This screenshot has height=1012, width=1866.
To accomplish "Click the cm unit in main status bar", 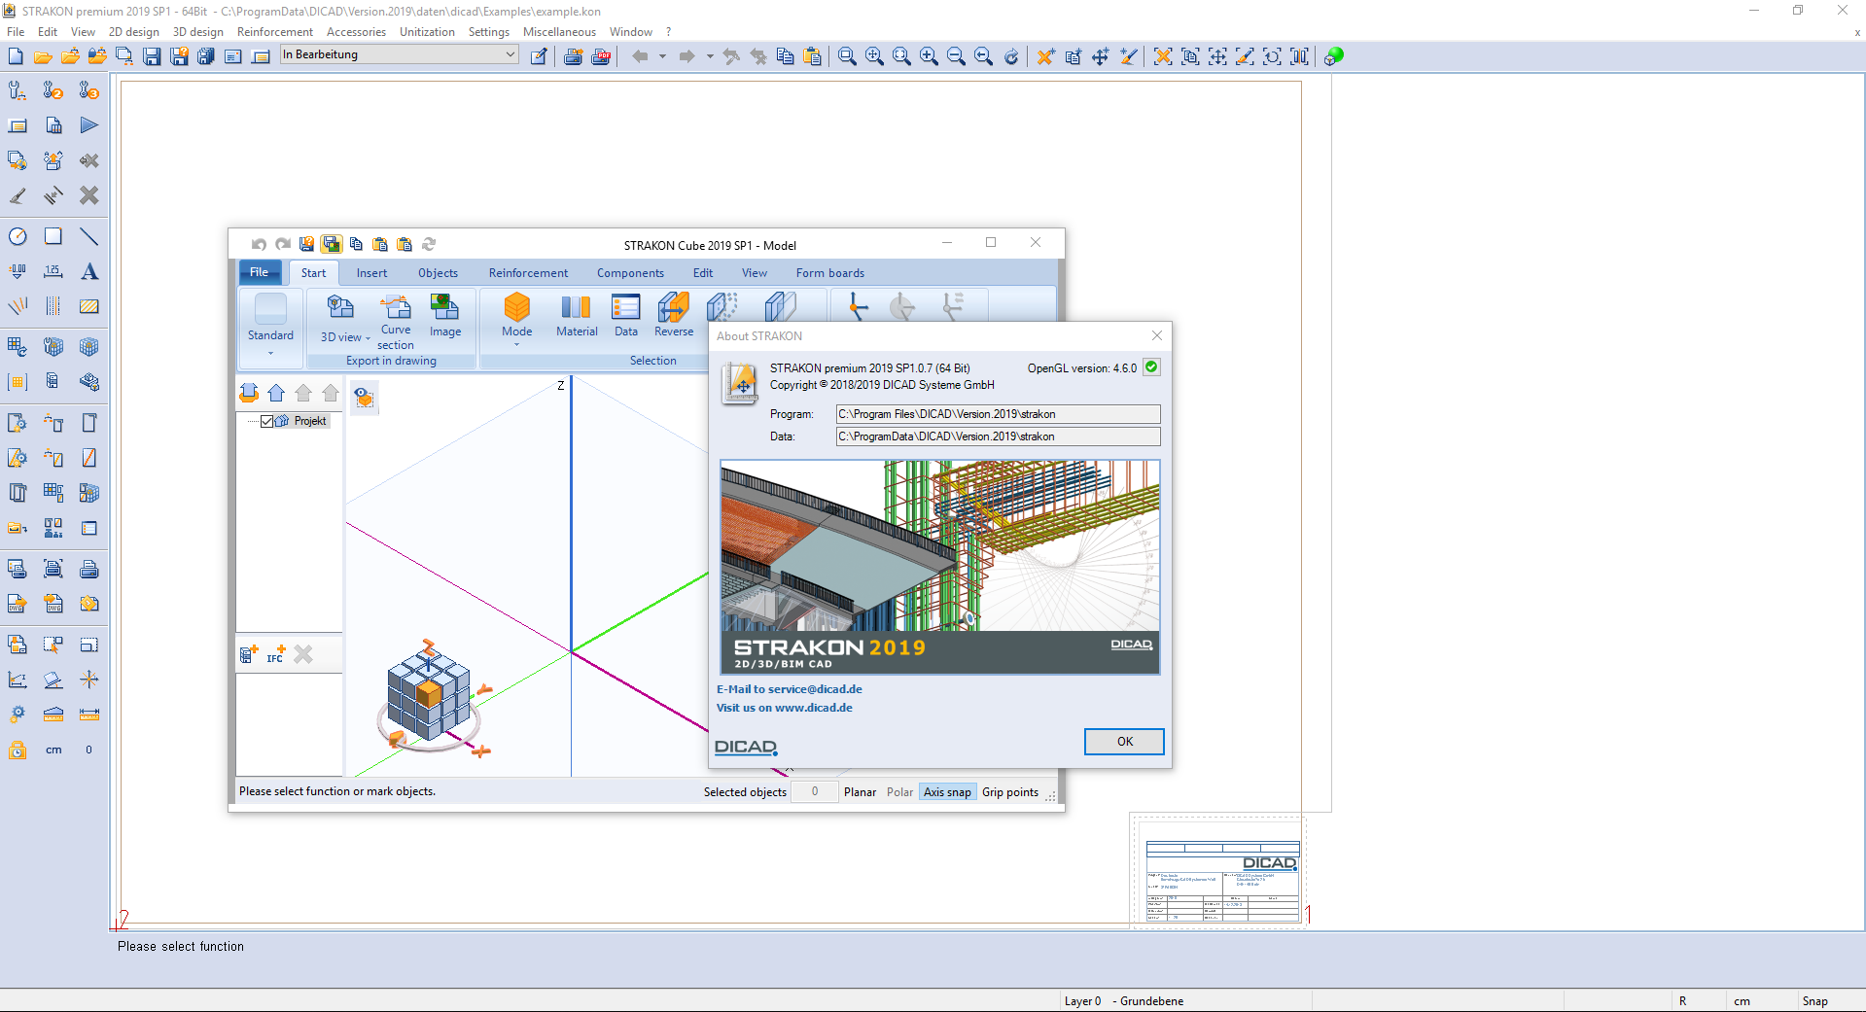I will click(1742, 1001).
